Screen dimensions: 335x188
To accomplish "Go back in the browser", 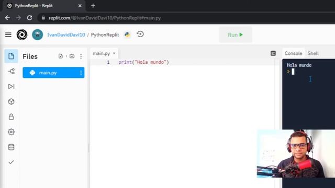I will click(x=7, y=18).
